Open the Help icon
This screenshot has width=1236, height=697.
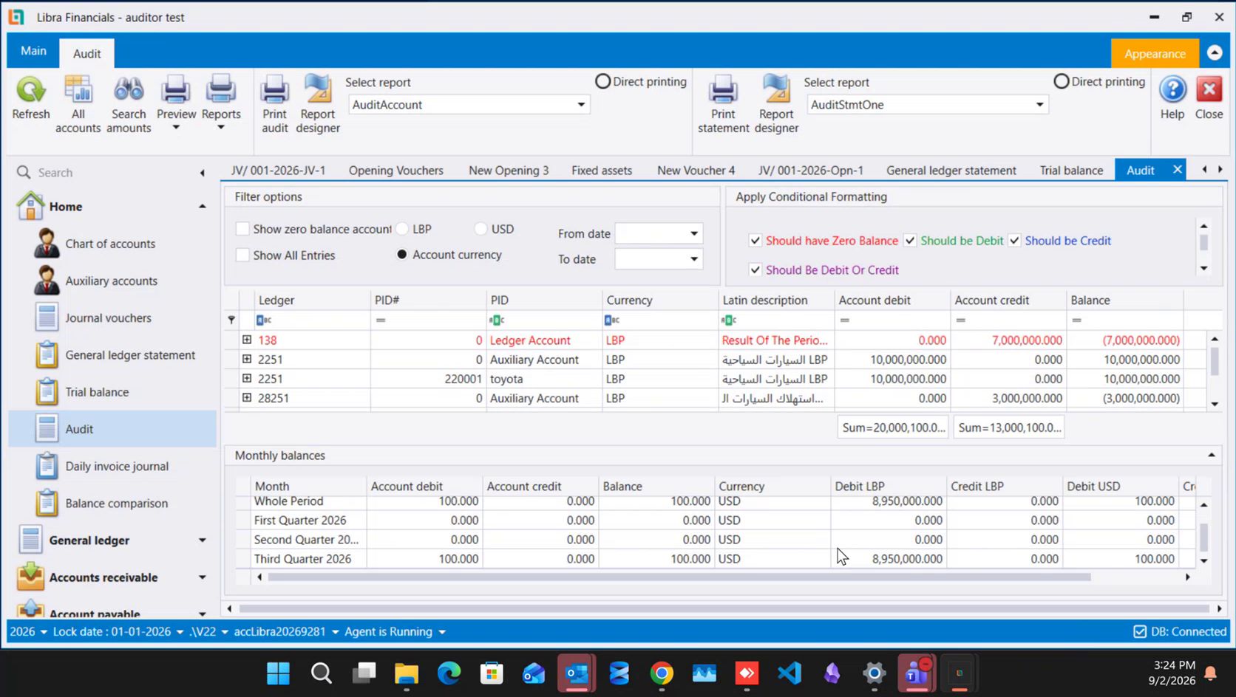pos(1172,90)
